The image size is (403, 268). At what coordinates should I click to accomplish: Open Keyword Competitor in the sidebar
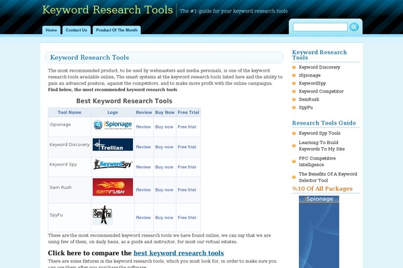321,91
